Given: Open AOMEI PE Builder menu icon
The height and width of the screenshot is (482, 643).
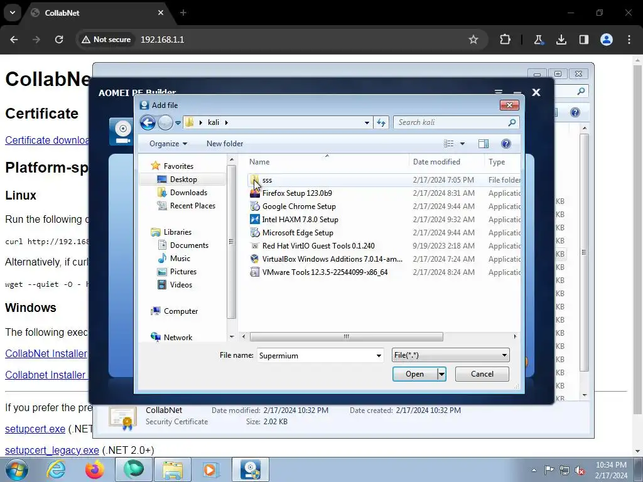Looking at the screenshot, I should (498, 92).
